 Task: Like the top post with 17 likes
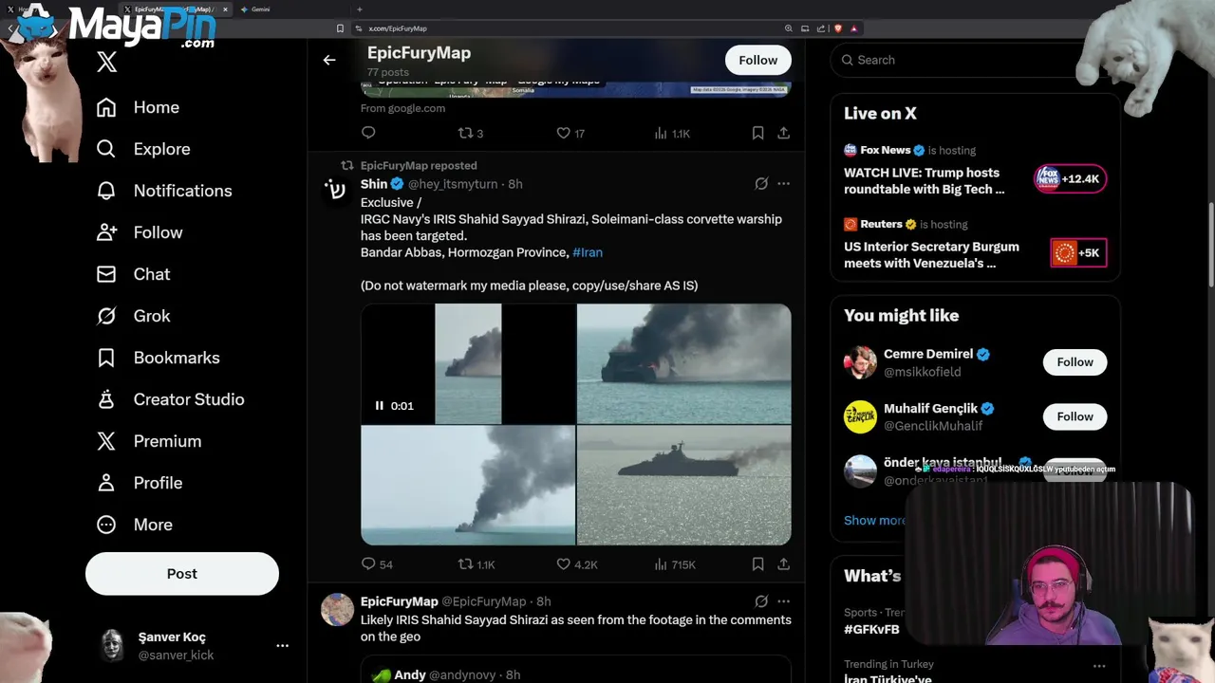click(570, 134)
